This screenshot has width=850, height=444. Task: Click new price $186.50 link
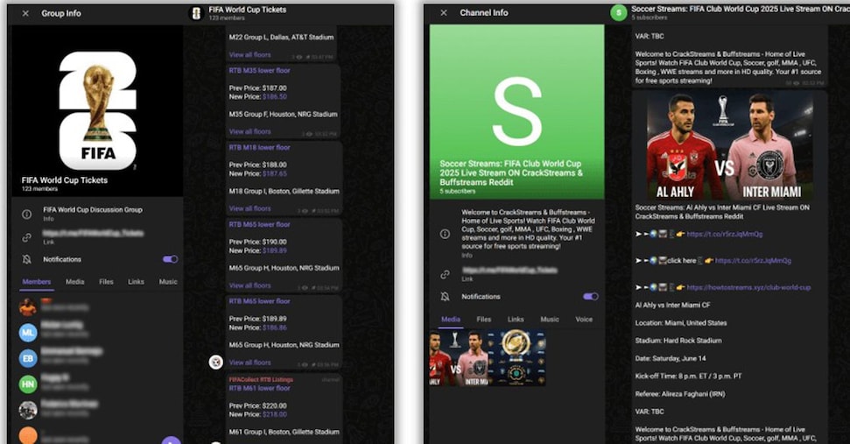pos(275,96)
